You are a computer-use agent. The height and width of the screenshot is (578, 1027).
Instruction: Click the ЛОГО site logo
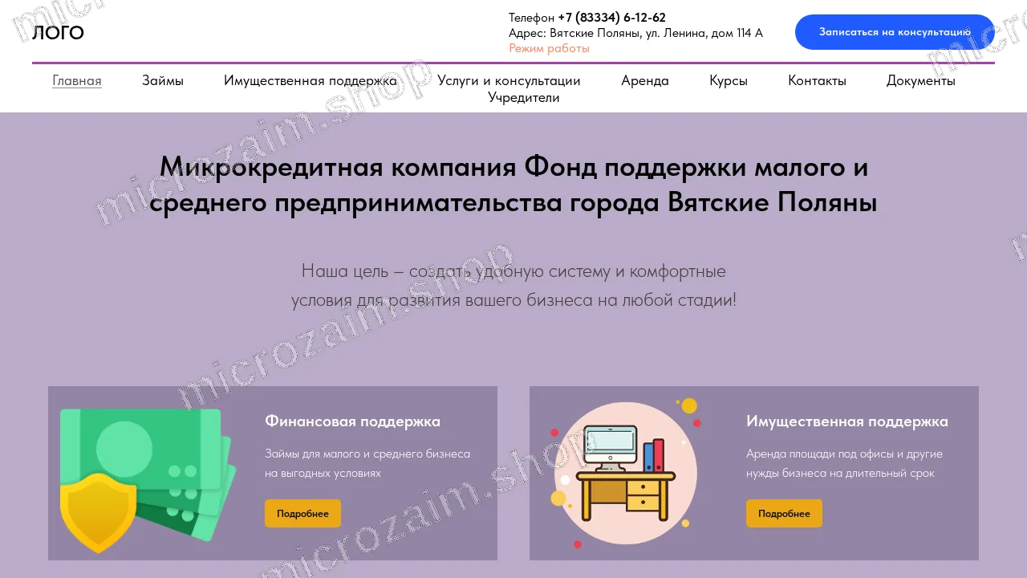58,32
